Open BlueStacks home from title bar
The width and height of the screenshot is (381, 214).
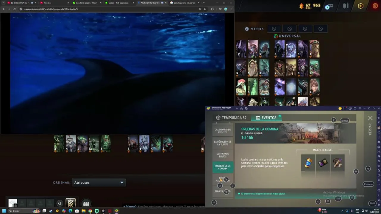click(241, 108)
